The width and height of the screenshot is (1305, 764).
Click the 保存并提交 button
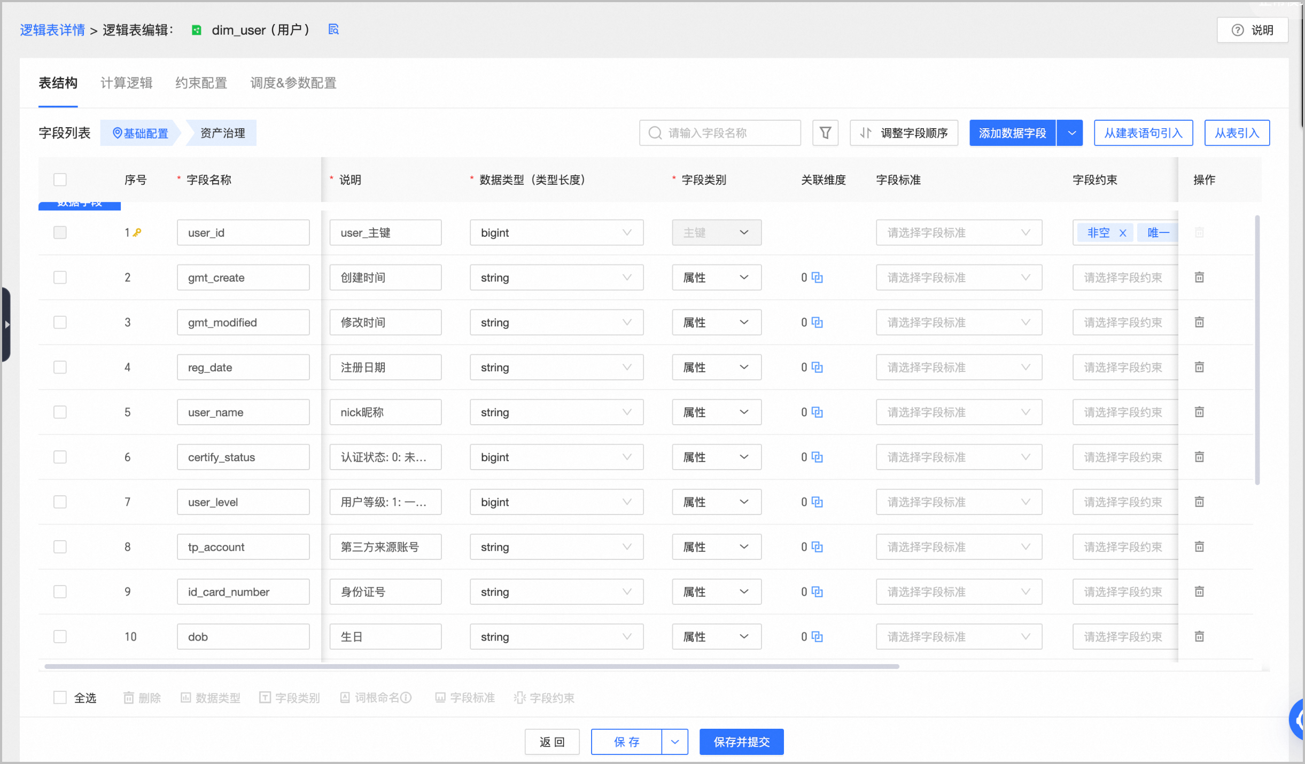(x=741, y=742)
